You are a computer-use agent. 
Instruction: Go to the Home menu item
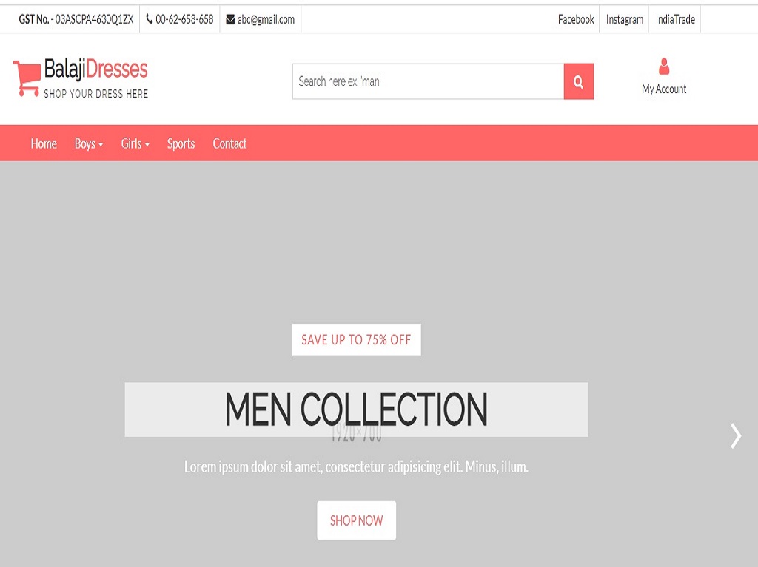pyautogui.click(x=44, y=143)
